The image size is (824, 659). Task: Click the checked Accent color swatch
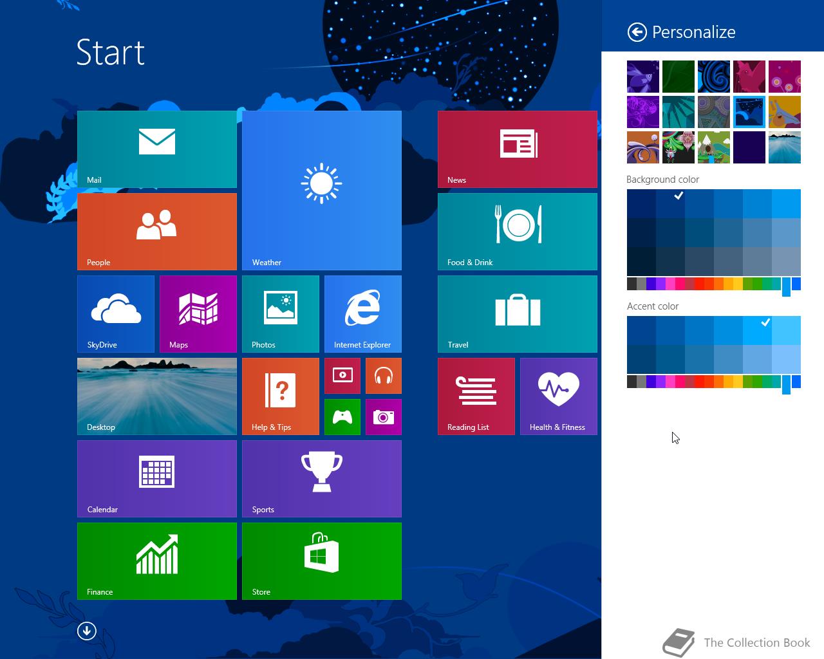pos(757,330)
